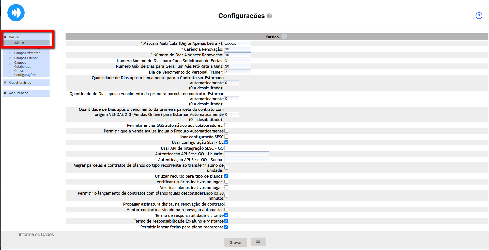Toggle Permitir lançar férias para plano recorrente
The image size is (489, 250).
[x=226, y=227]
